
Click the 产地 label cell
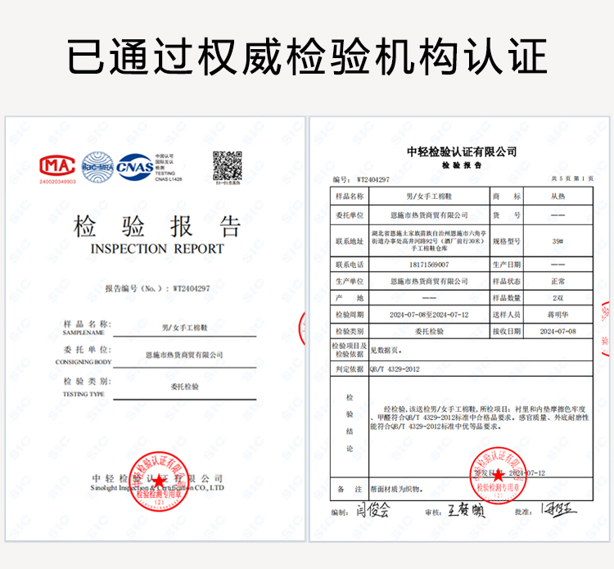point(350,298)
